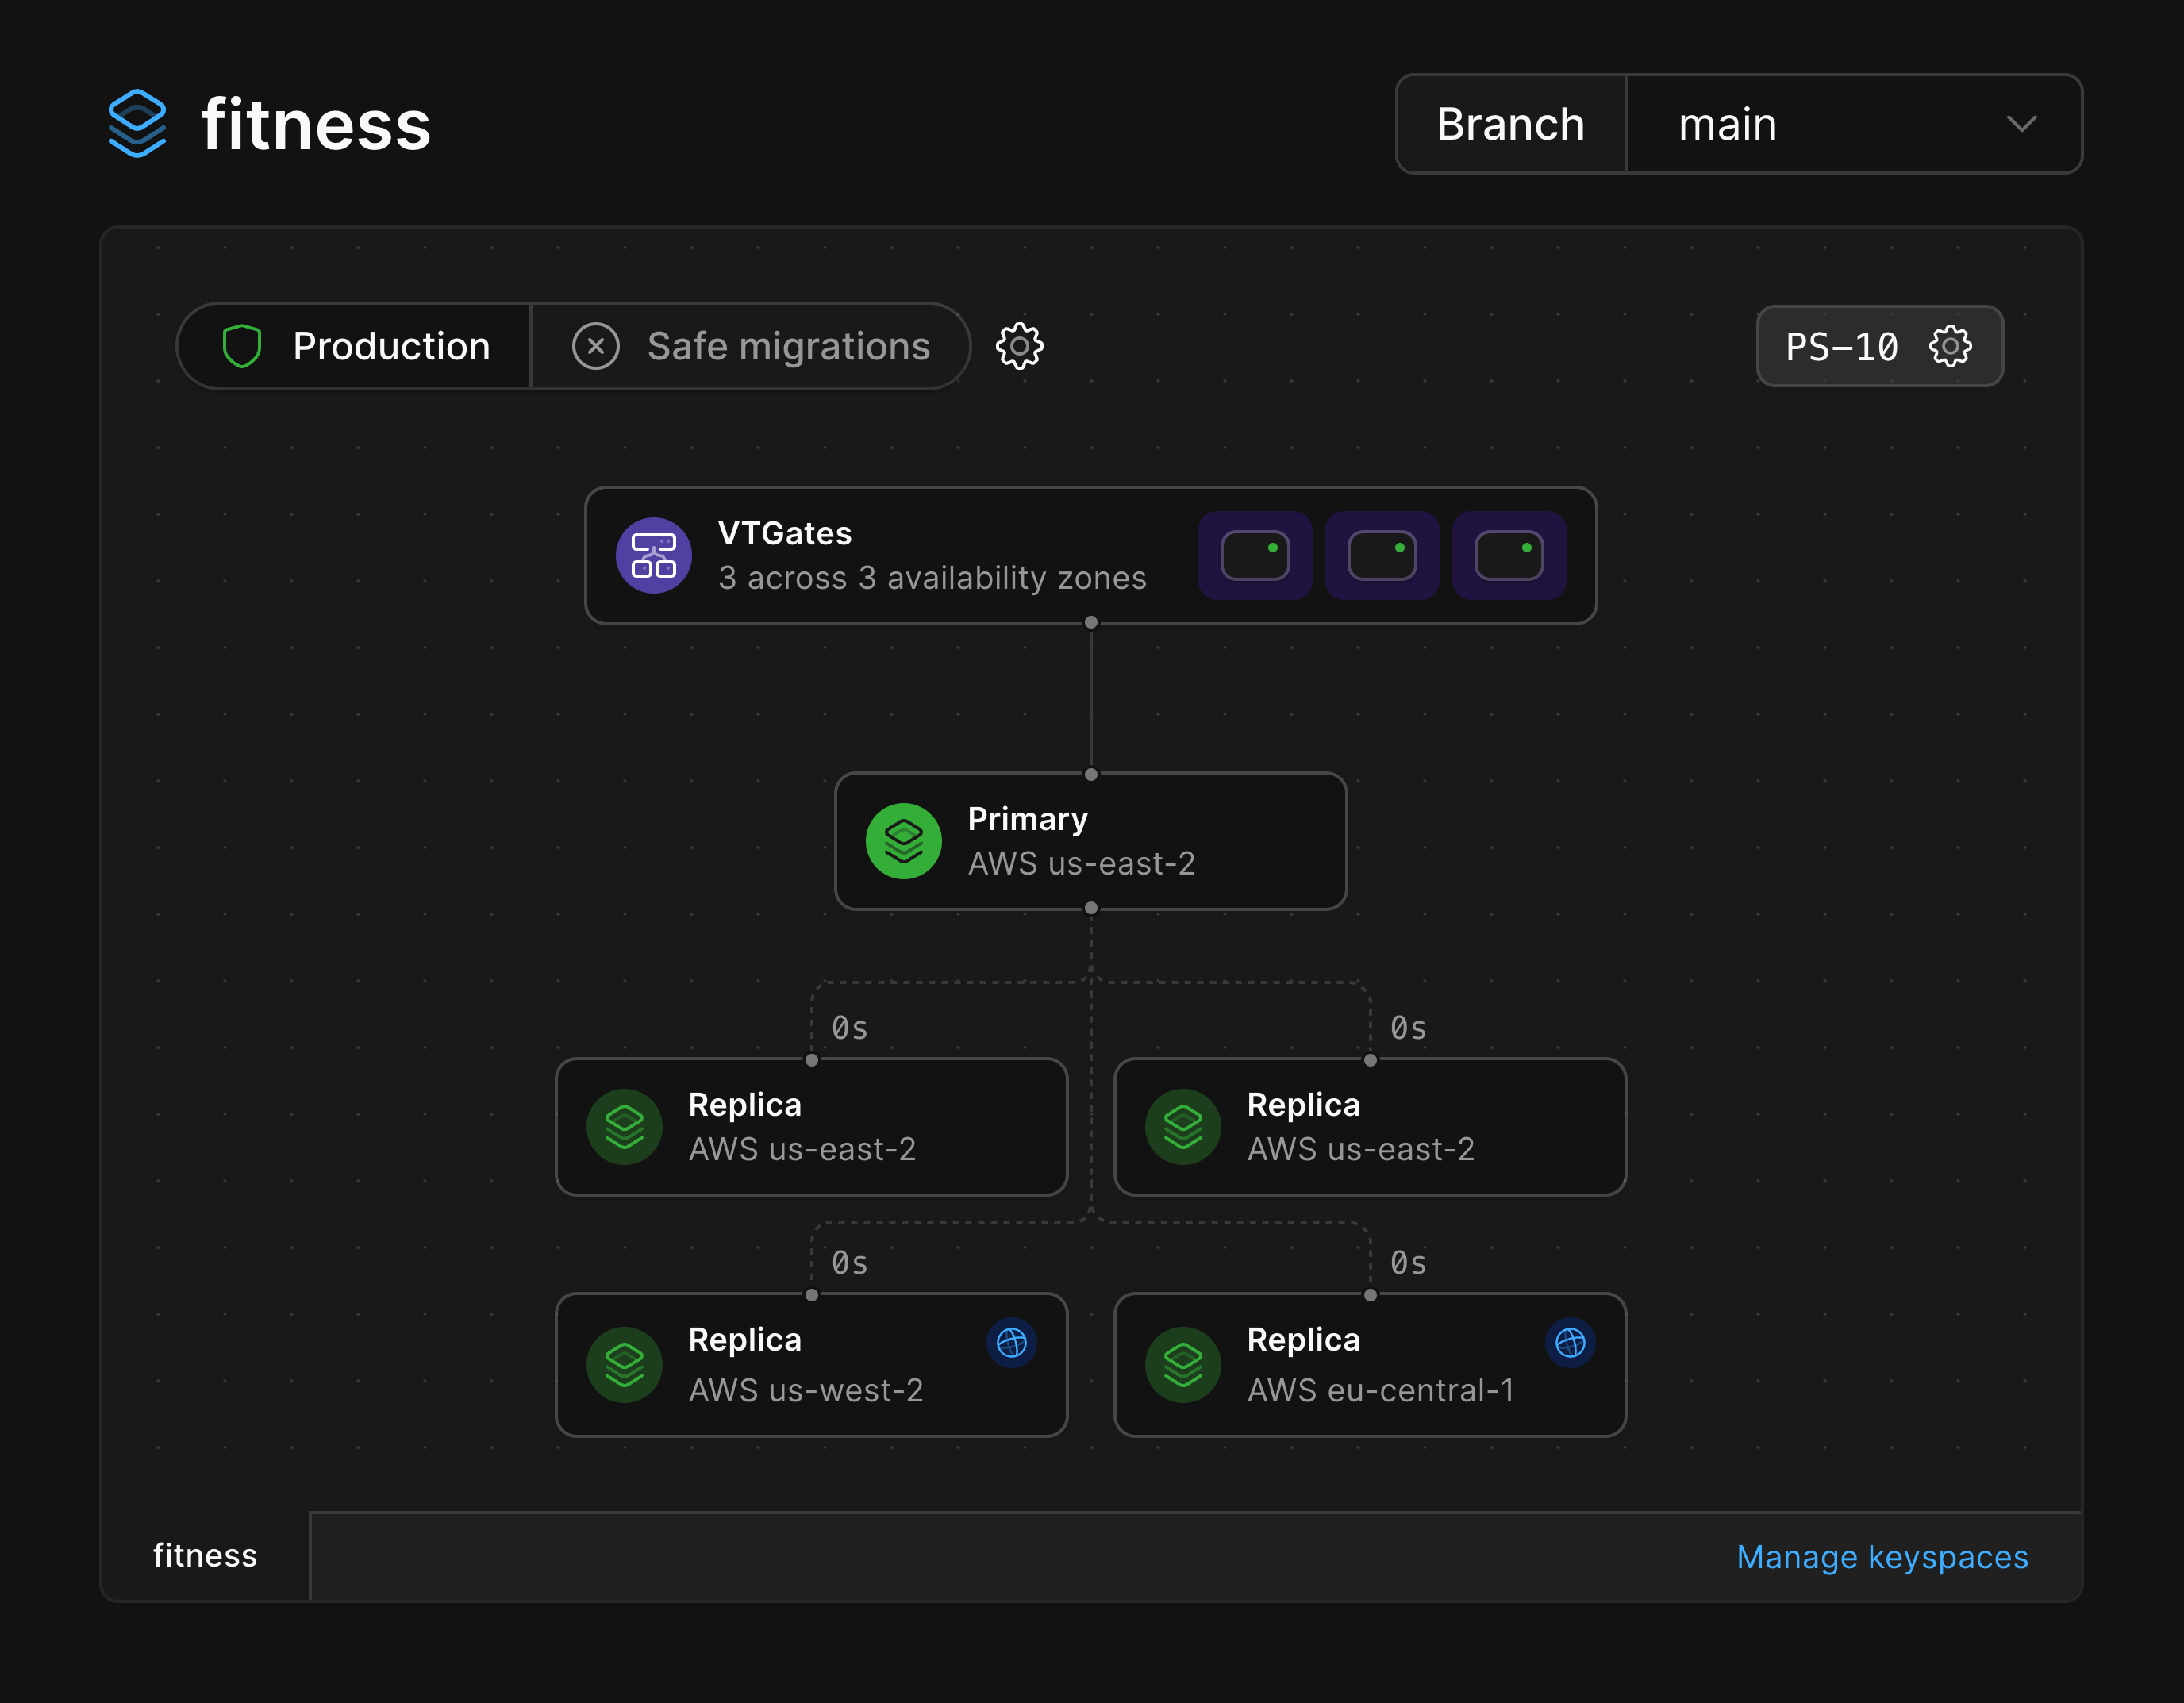
Task: Click the middle VTGate instance indicator
Action: pyautogui.click(x=1382, y=555)
